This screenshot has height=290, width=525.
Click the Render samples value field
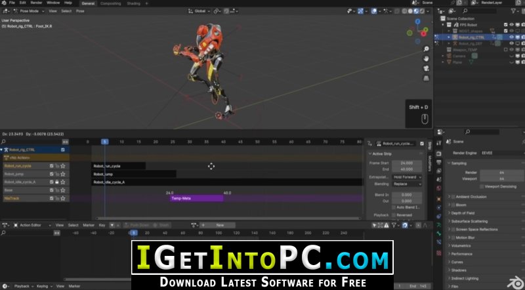point(501,173)
